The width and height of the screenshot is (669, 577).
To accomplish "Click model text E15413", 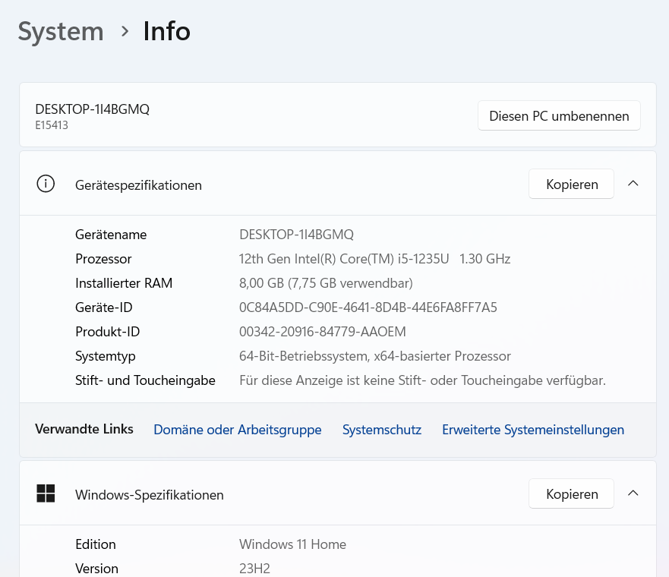I will click(52, 125).
